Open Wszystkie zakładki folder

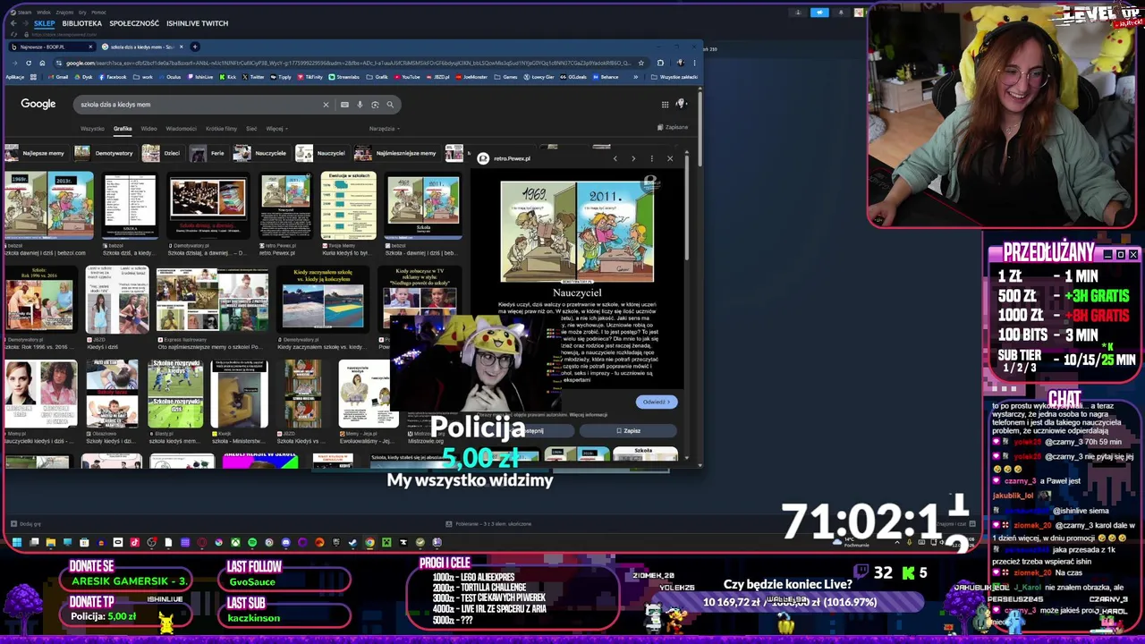pyautogui.click(x=674, y=77)
